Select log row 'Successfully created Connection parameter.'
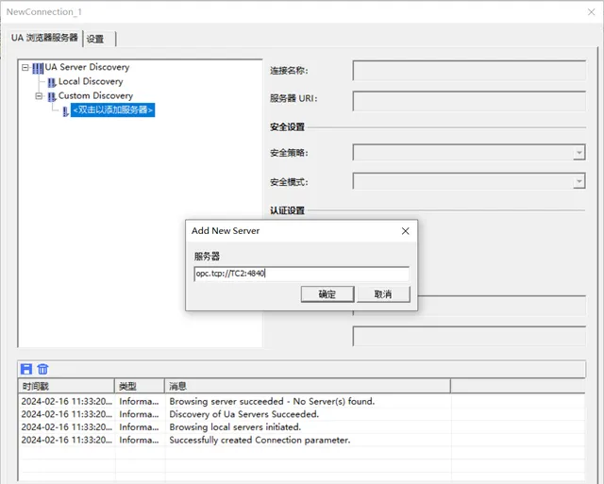The image size is (604, 484). tap(302, 440)
